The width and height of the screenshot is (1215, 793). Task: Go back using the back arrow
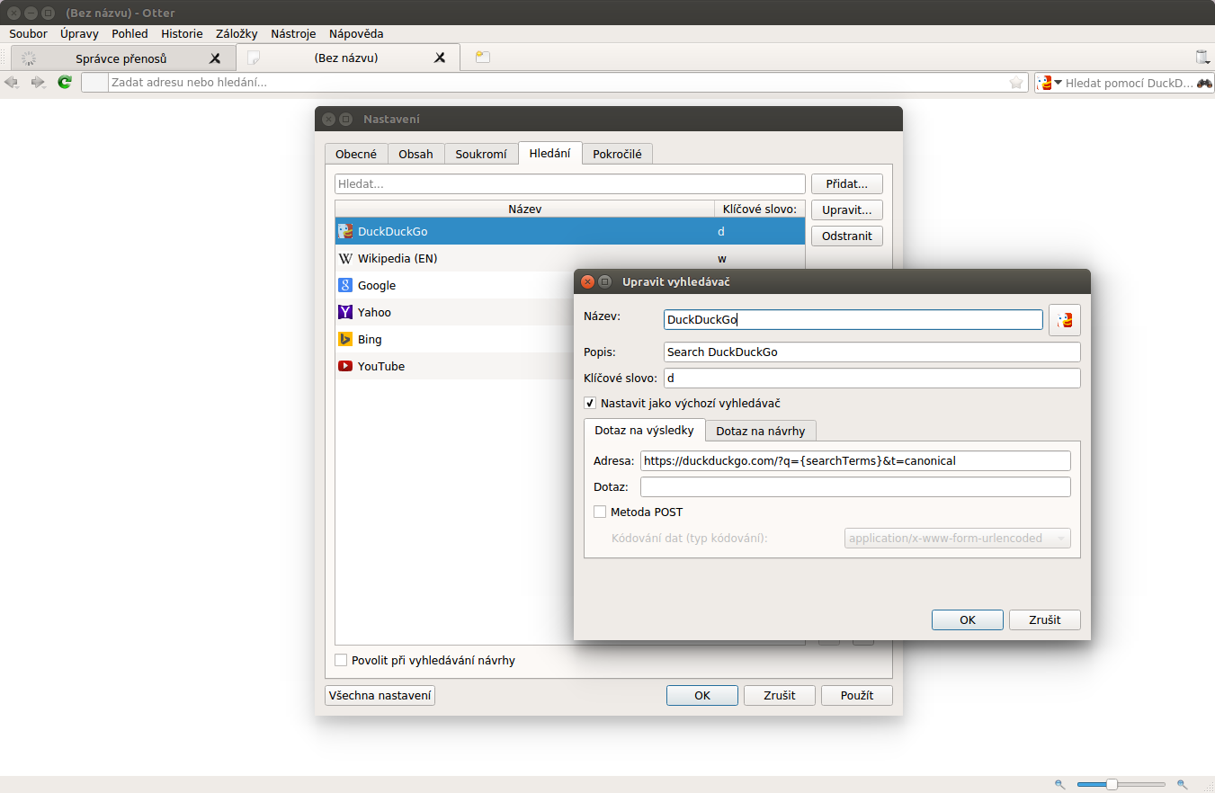tap(12, 83)
